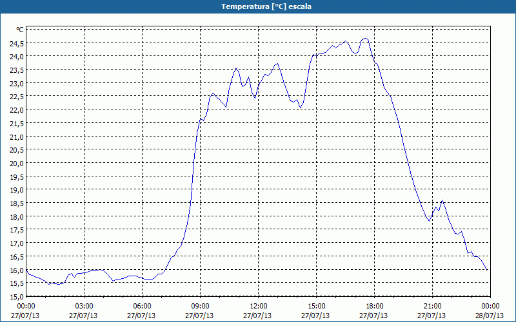Viewport: 516px width, 322px height.
Task: Click the 23,0 y-axis value
Action: click(x=17, y=84)
